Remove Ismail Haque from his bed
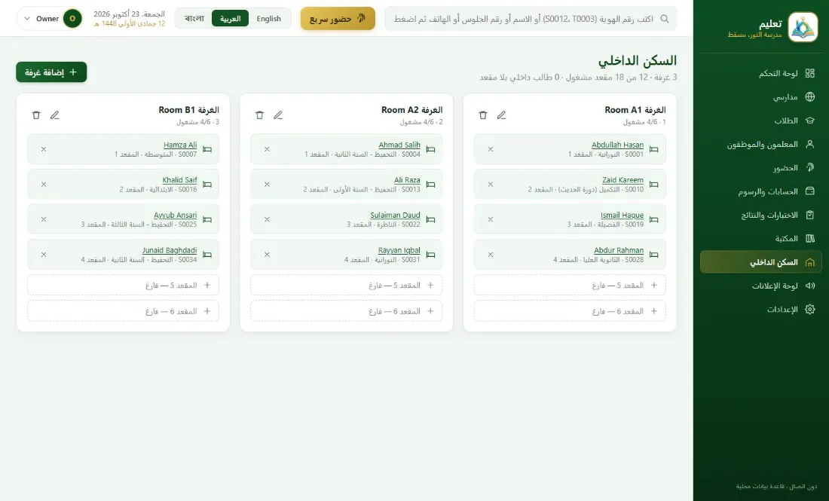 point(490,219)
